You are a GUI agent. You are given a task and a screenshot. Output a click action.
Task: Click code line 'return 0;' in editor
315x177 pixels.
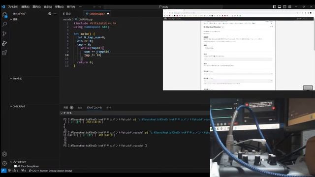tap(85, 62)
